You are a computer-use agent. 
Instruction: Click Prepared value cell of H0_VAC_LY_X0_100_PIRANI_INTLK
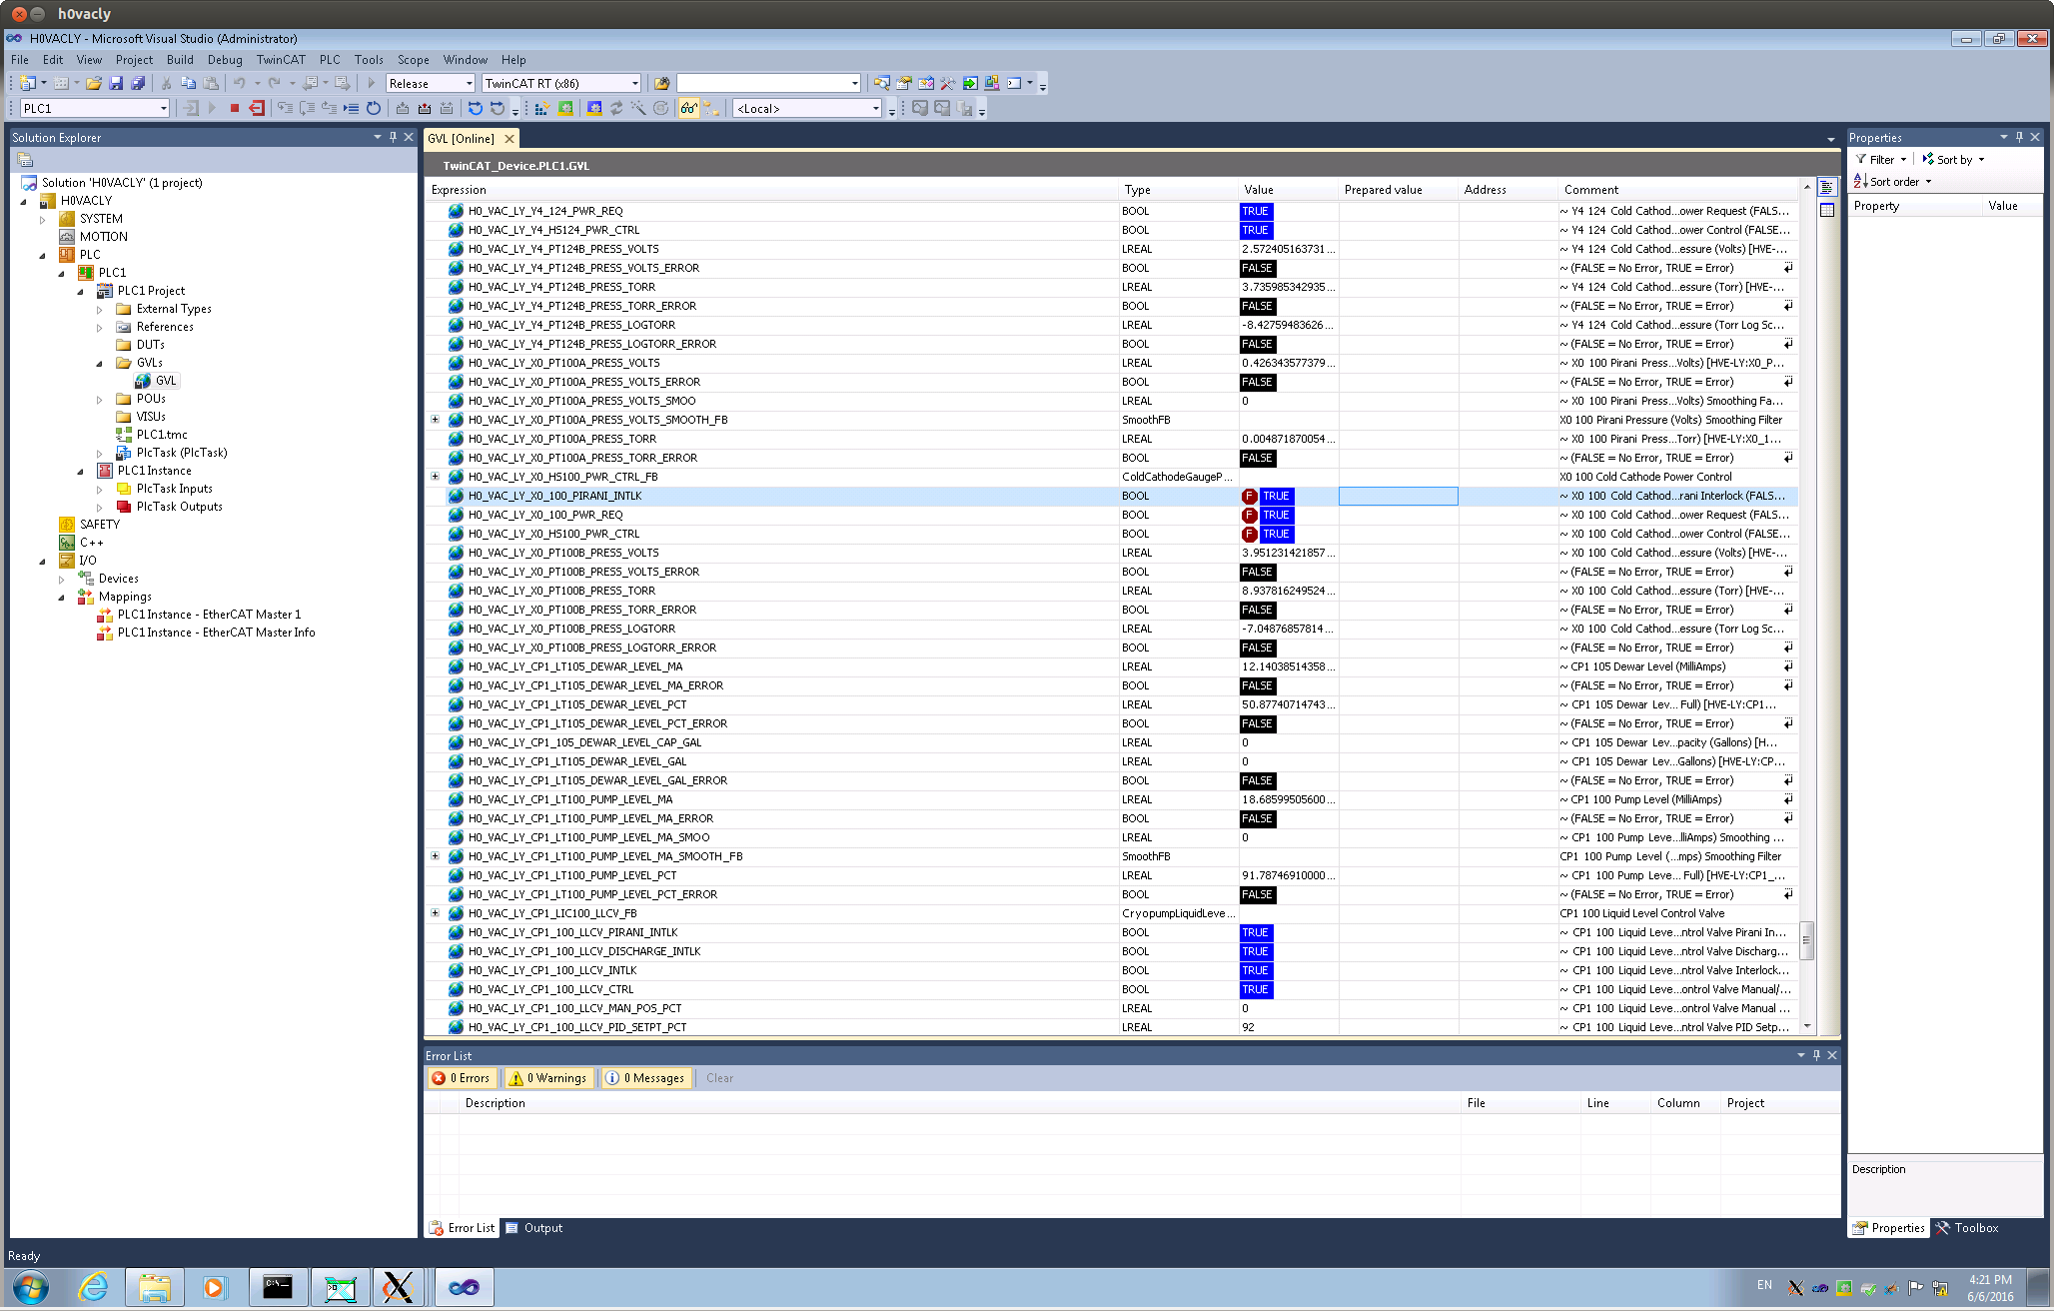(1398, 497)
